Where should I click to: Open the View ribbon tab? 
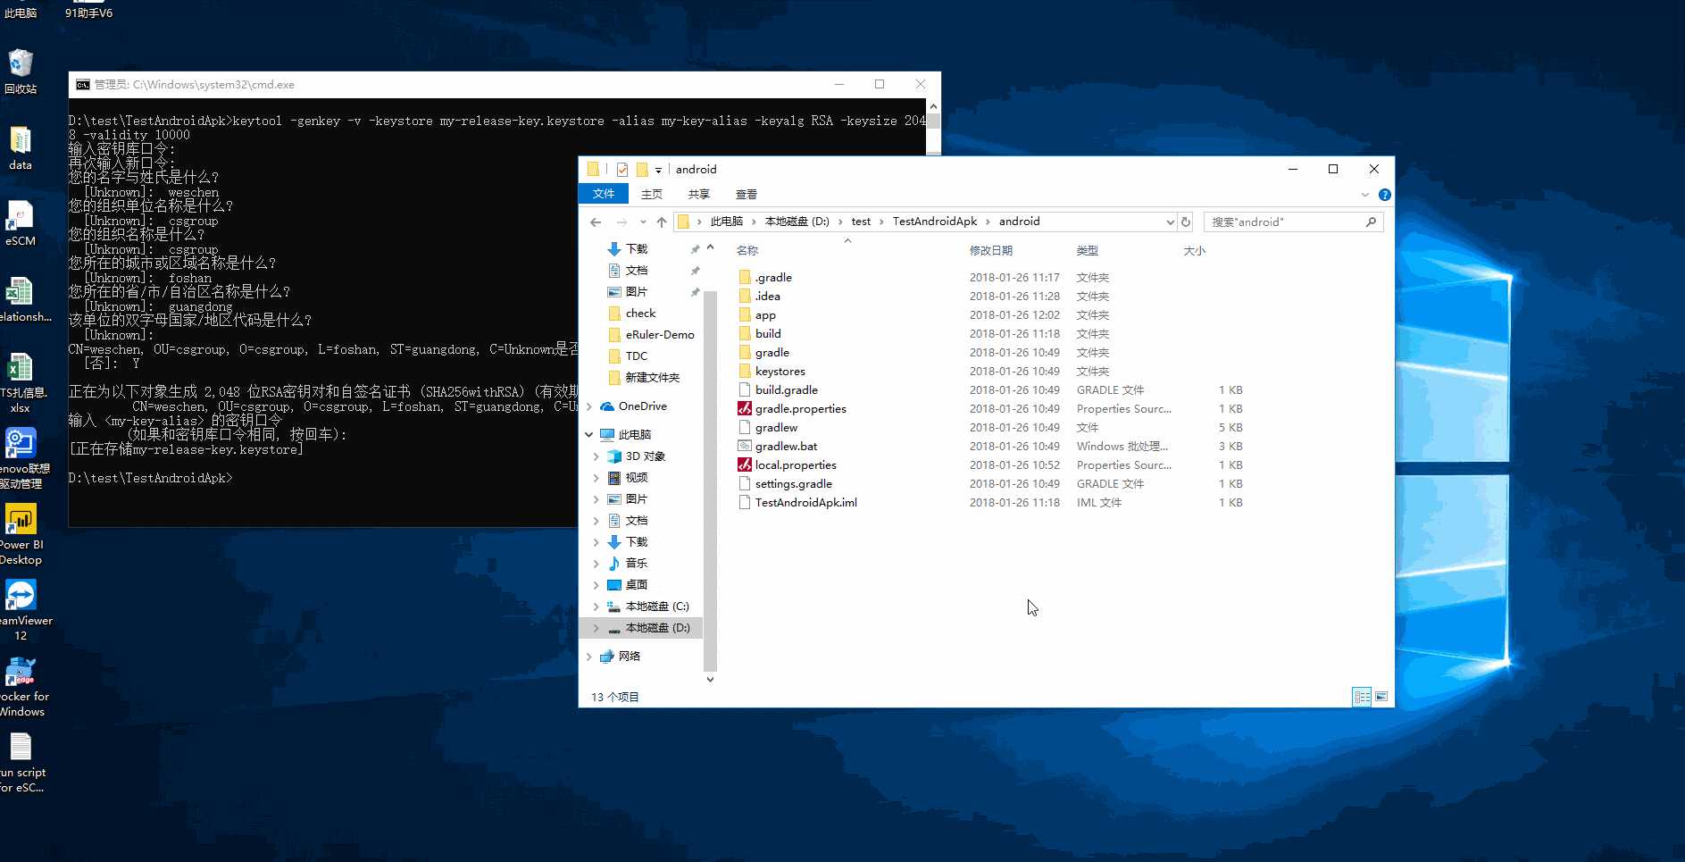point(747,194)
